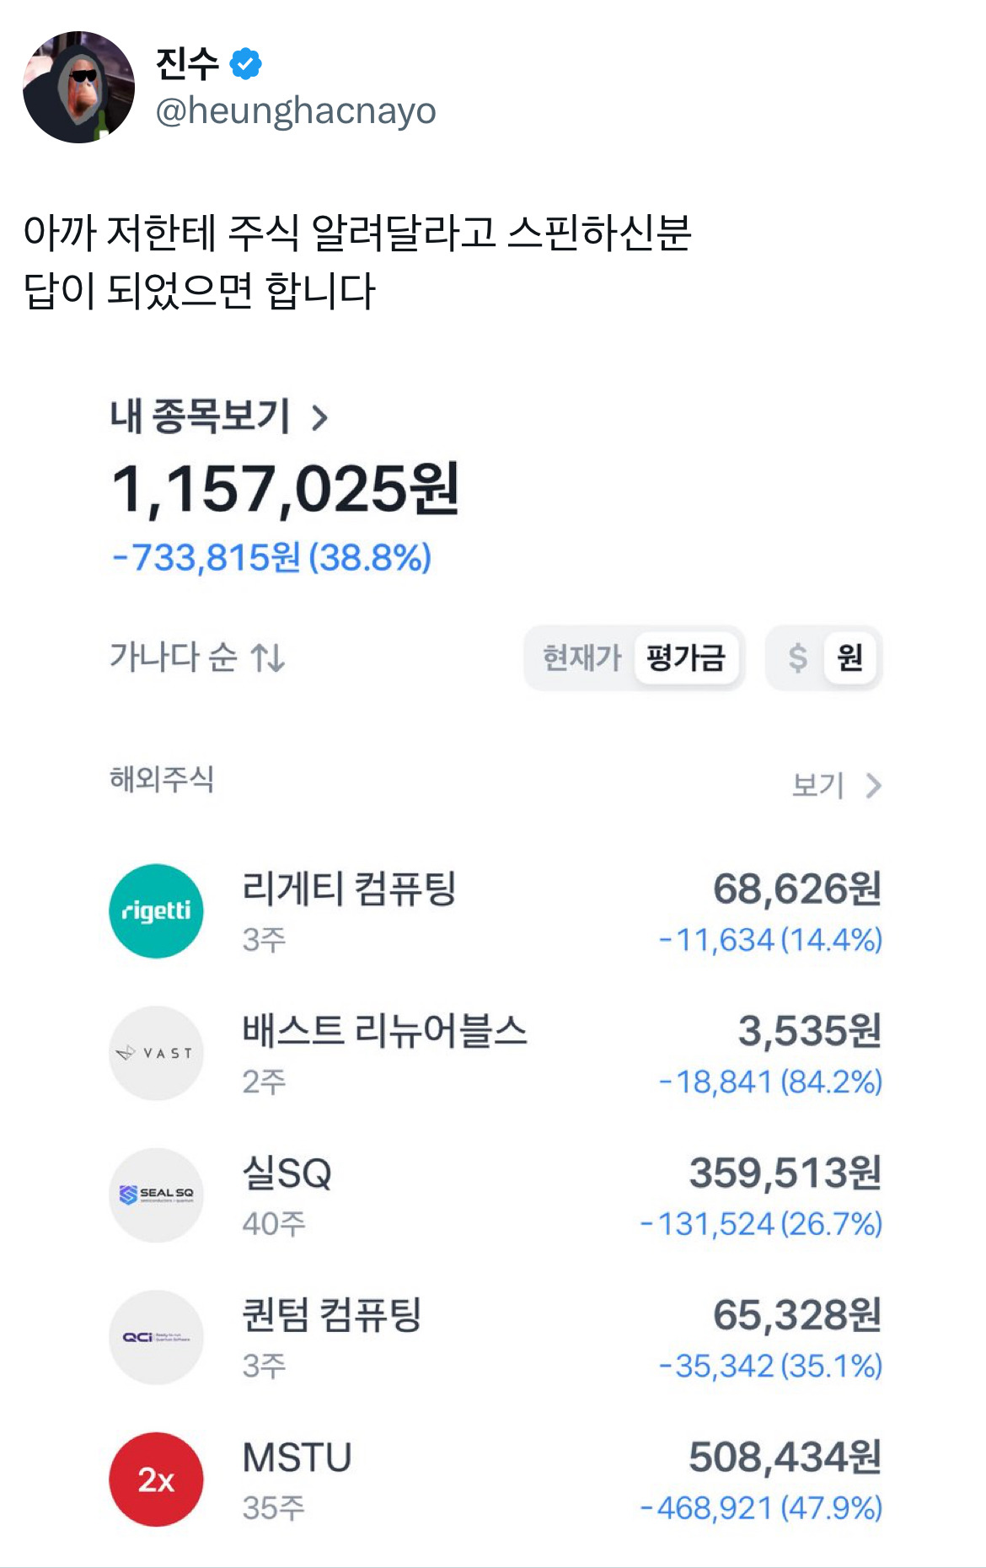Open the 진수 display name

tap(187, 64)
